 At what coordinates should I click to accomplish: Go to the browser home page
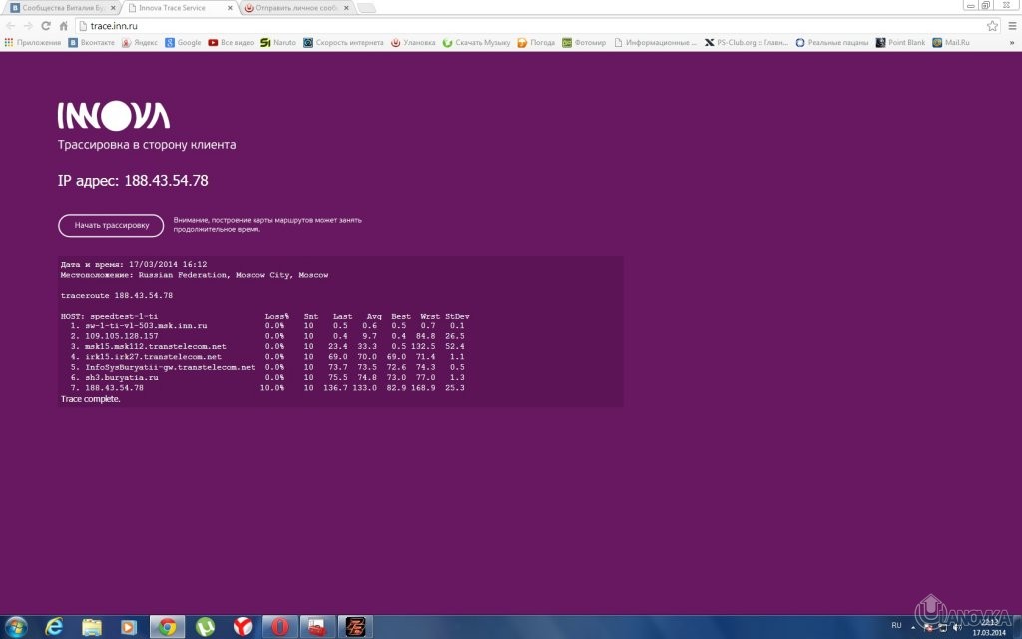[63, 26]
